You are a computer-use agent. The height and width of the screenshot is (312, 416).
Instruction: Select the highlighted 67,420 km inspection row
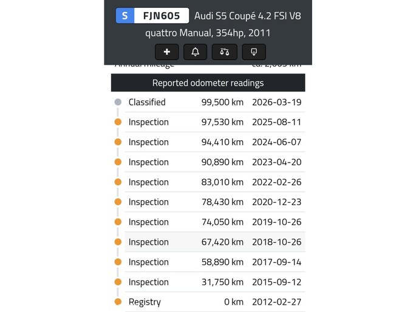pos(214,242)
